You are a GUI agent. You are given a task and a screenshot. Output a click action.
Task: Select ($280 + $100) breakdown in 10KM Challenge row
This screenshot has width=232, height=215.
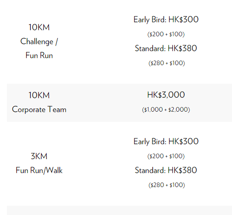click(167, 63)
